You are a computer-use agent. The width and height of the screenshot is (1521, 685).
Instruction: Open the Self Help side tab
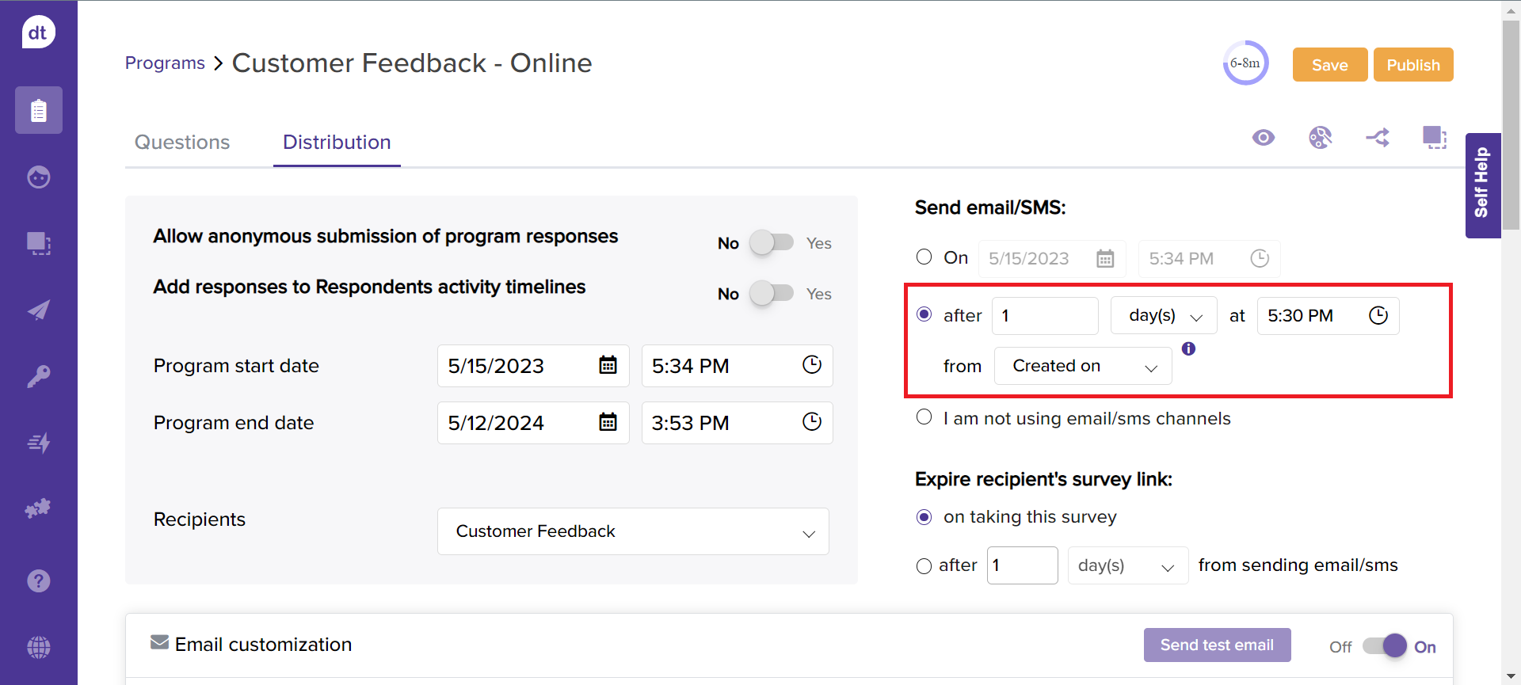(x=1482, y=185)
